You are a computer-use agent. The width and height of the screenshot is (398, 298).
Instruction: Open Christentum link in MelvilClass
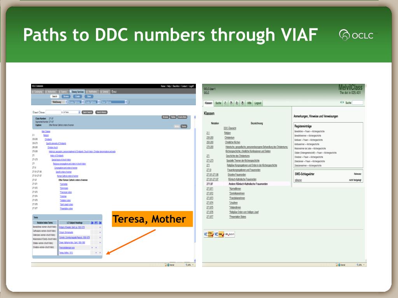coord(229,138)
